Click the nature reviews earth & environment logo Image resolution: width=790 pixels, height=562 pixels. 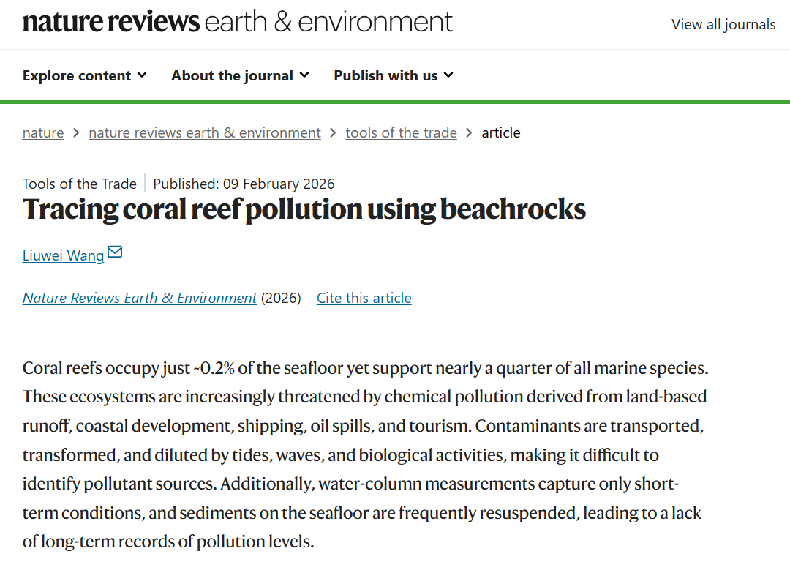point(238,23)
